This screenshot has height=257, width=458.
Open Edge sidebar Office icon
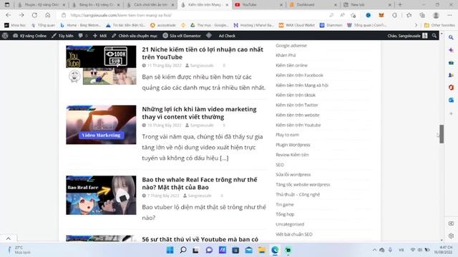point(451,87)
